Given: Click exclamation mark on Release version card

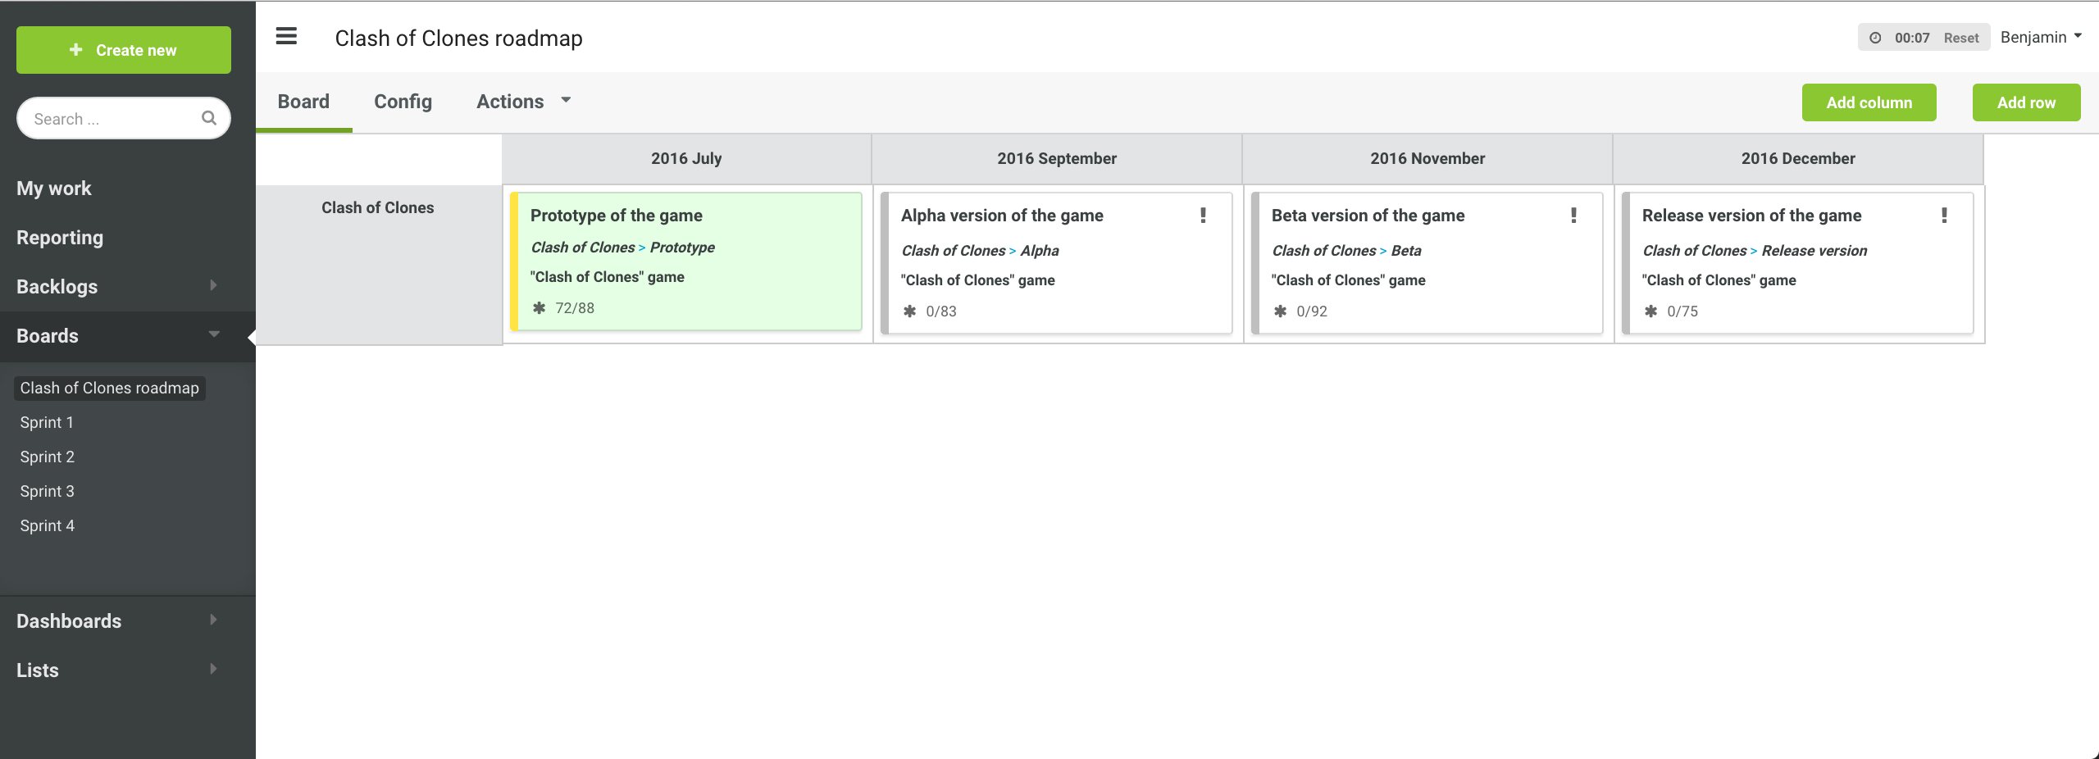Looking at the screenshot, I should [1944, 215].
